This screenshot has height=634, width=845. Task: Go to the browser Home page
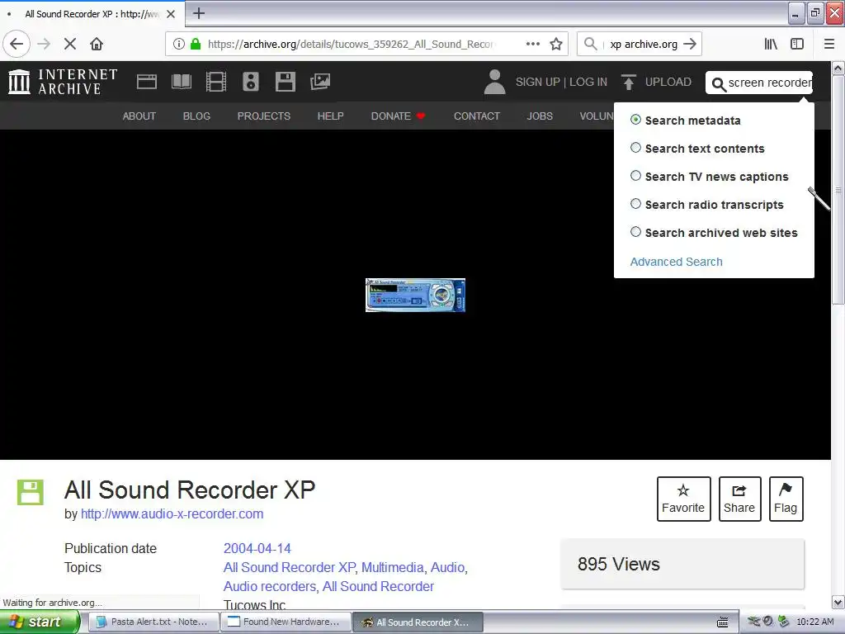coord(97,44)
